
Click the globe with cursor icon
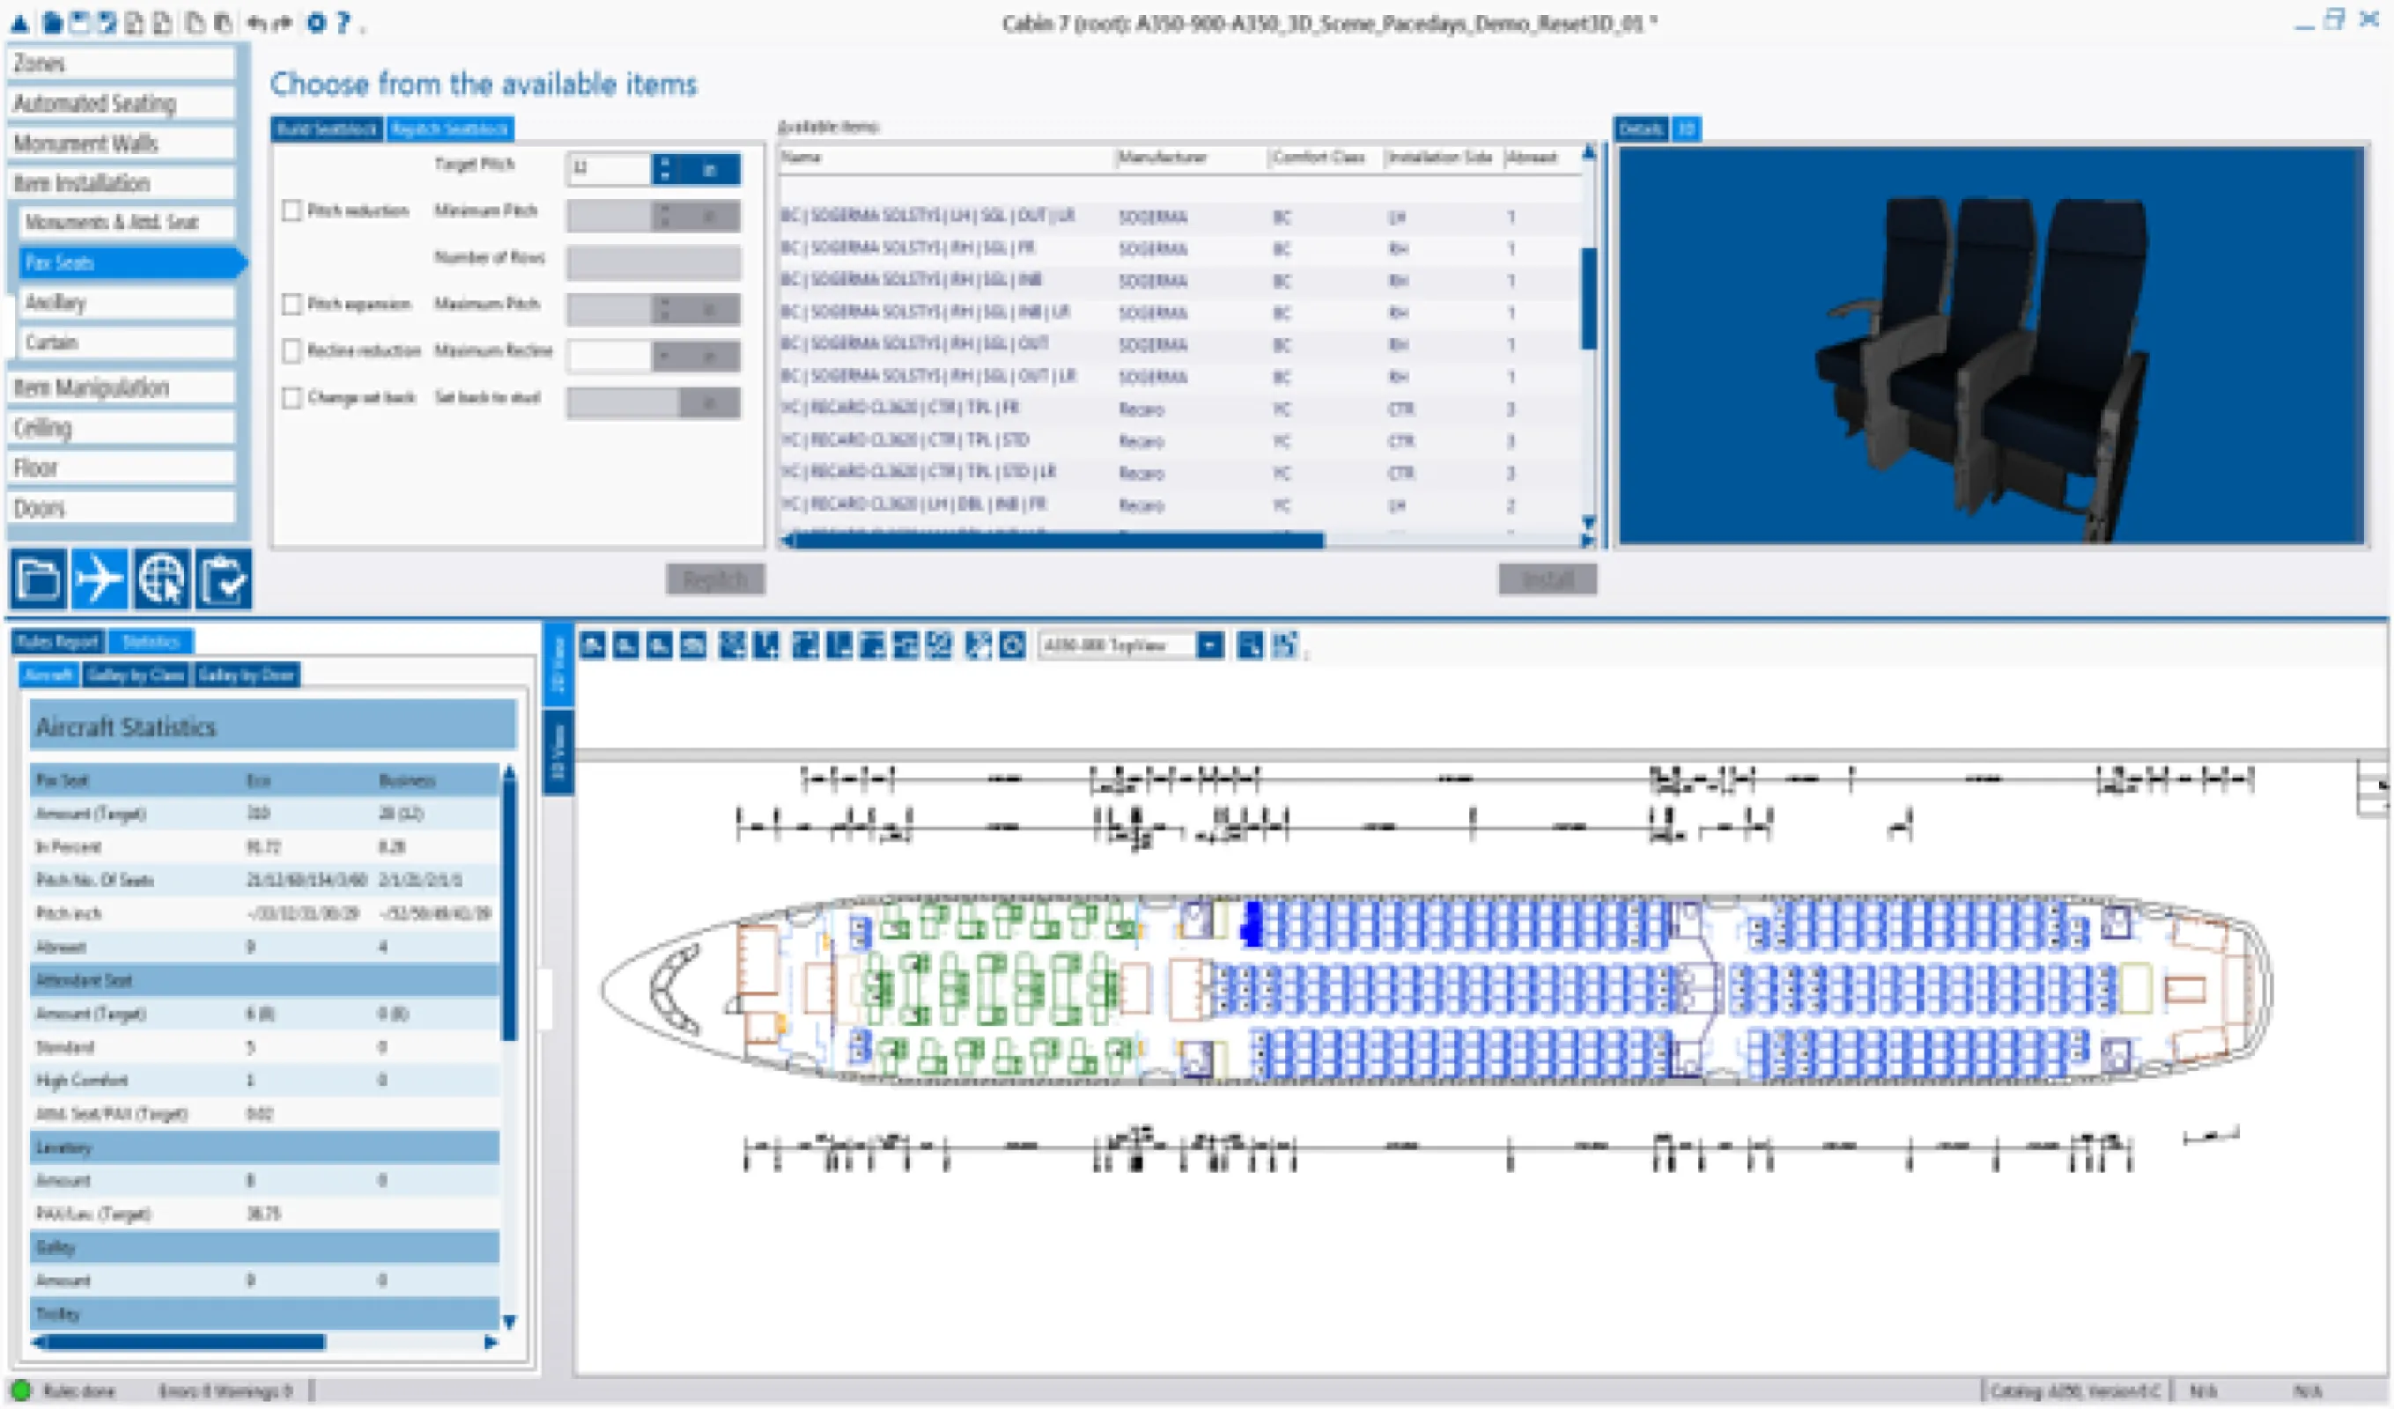tap(161, 579)
